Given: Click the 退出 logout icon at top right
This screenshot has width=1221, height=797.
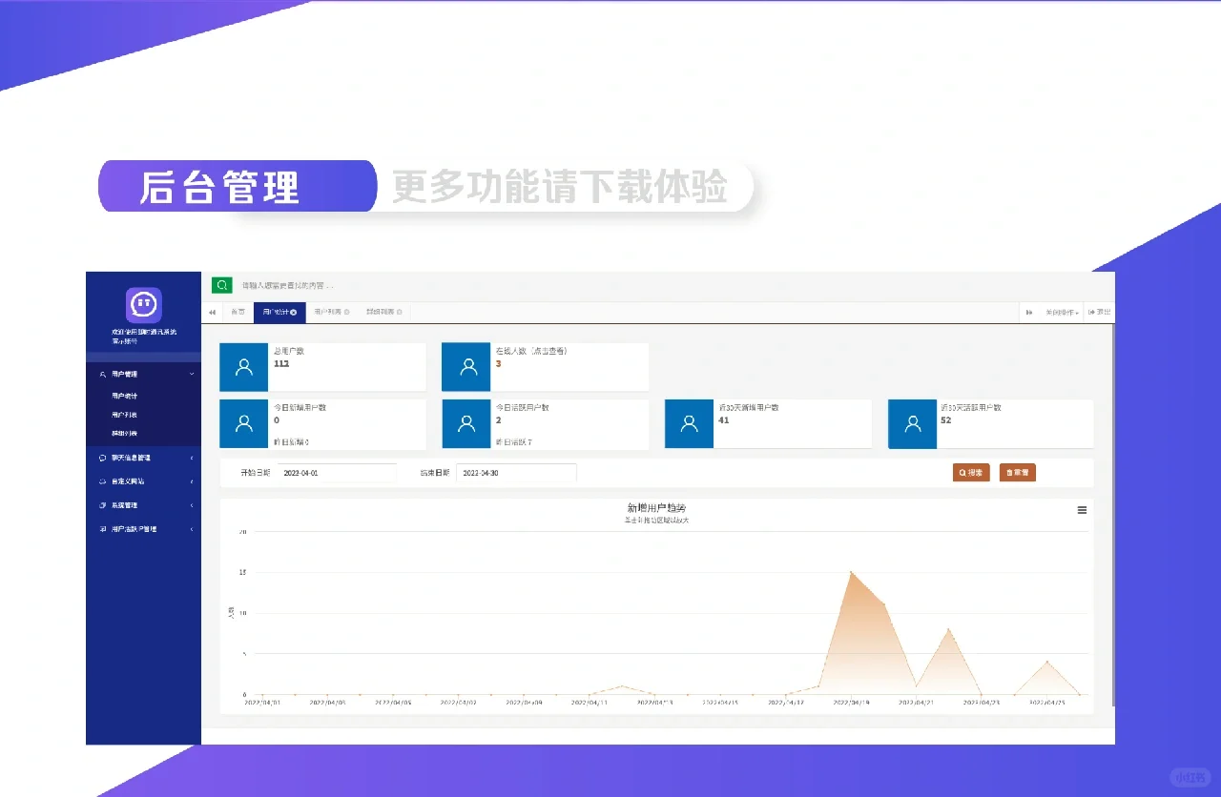Looking at the screenshot, I should [1099, 312].
